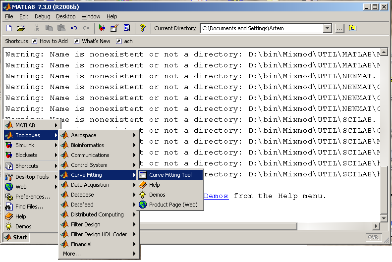392x262 pixels.
Task: Open Curve Fitting Help book entry
Action: tap(170, 185)
